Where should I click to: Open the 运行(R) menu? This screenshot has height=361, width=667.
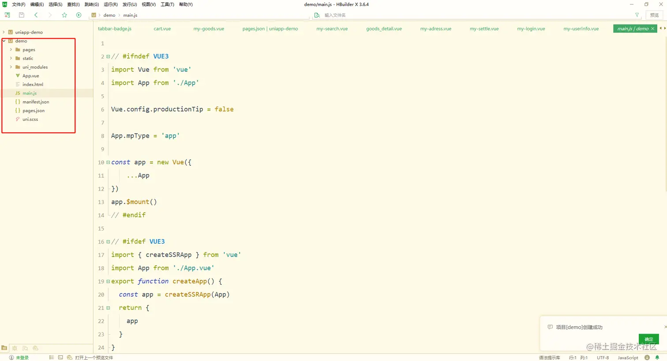pos(111,4)
